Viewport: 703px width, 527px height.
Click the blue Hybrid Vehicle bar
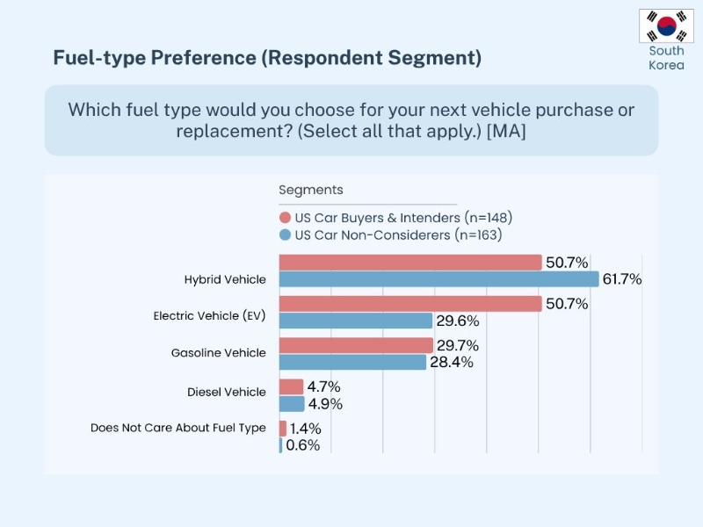[x=438, y=279]
